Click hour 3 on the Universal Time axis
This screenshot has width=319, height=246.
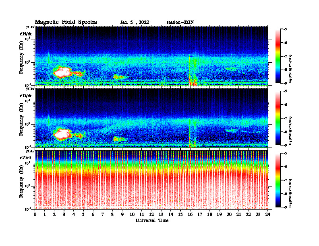(x=64, y=214)
